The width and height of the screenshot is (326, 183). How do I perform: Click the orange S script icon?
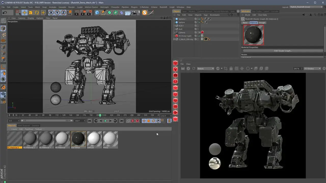[145, 12]
